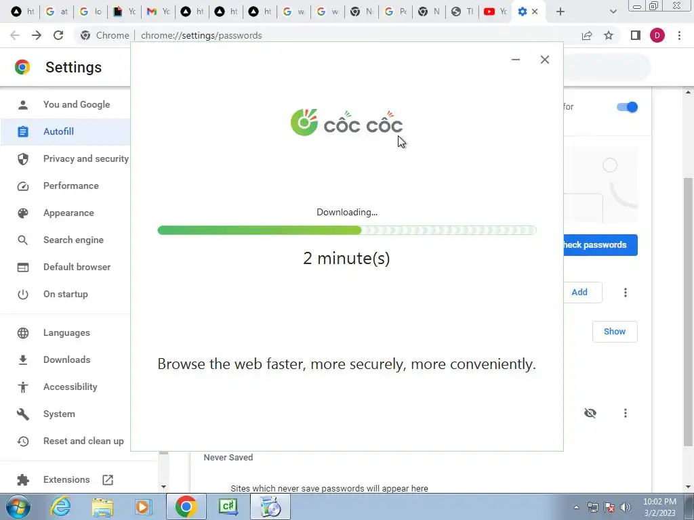Open Windows Explorer folder from taskbar
This screenshot has height=520, width=694.
[x=102, y=506]
